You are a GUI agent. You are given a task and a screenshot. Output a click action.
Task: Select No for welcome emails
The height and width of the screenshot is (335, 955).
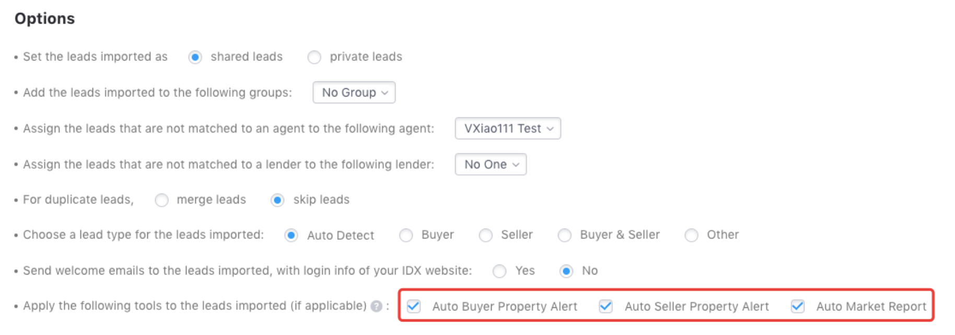click(566, 271)
